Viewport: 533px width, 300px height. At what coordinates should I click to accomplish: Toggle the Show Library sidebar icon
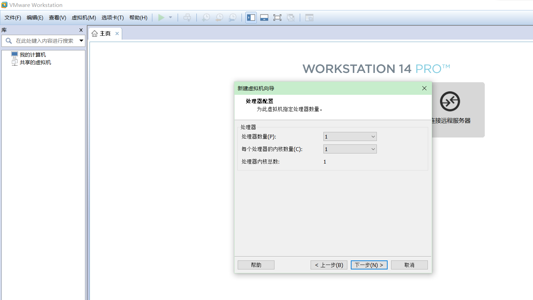pyautogui.click(x=251, y=17)
